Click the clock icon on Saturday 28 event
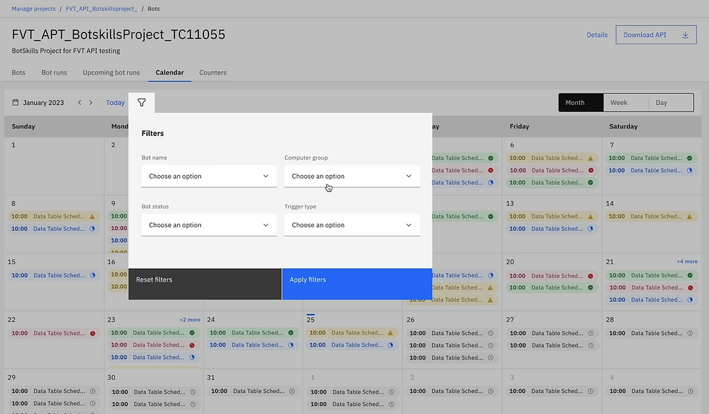 click(690, 334)
